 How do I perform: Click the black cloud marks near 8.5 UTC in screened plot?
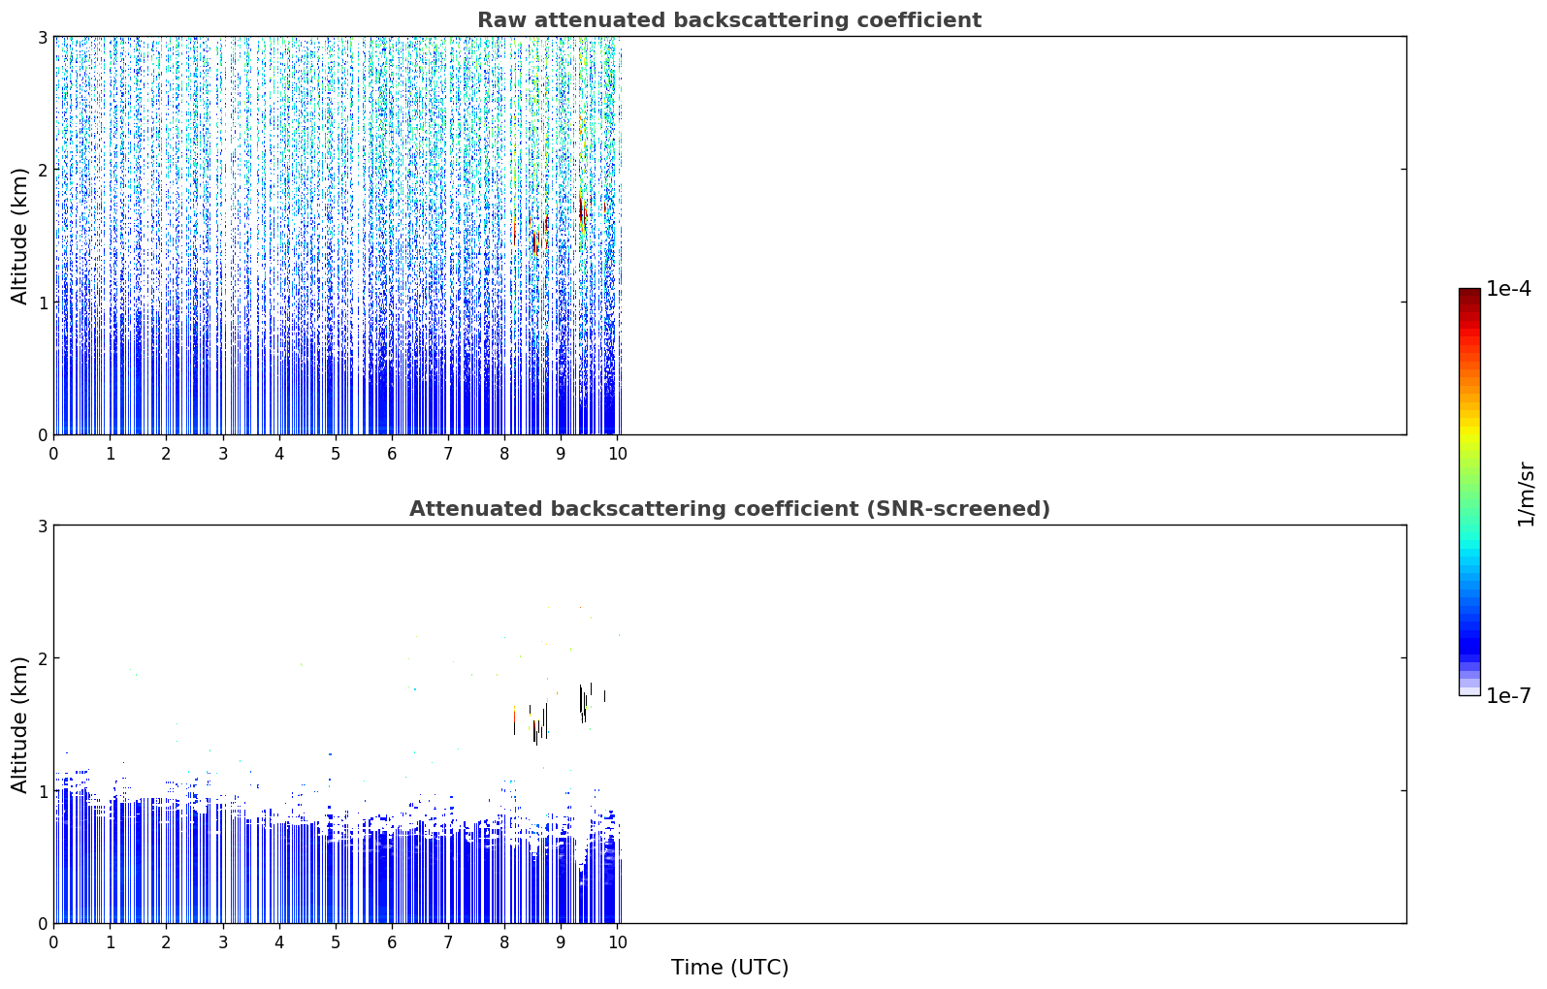coord(536,723)
